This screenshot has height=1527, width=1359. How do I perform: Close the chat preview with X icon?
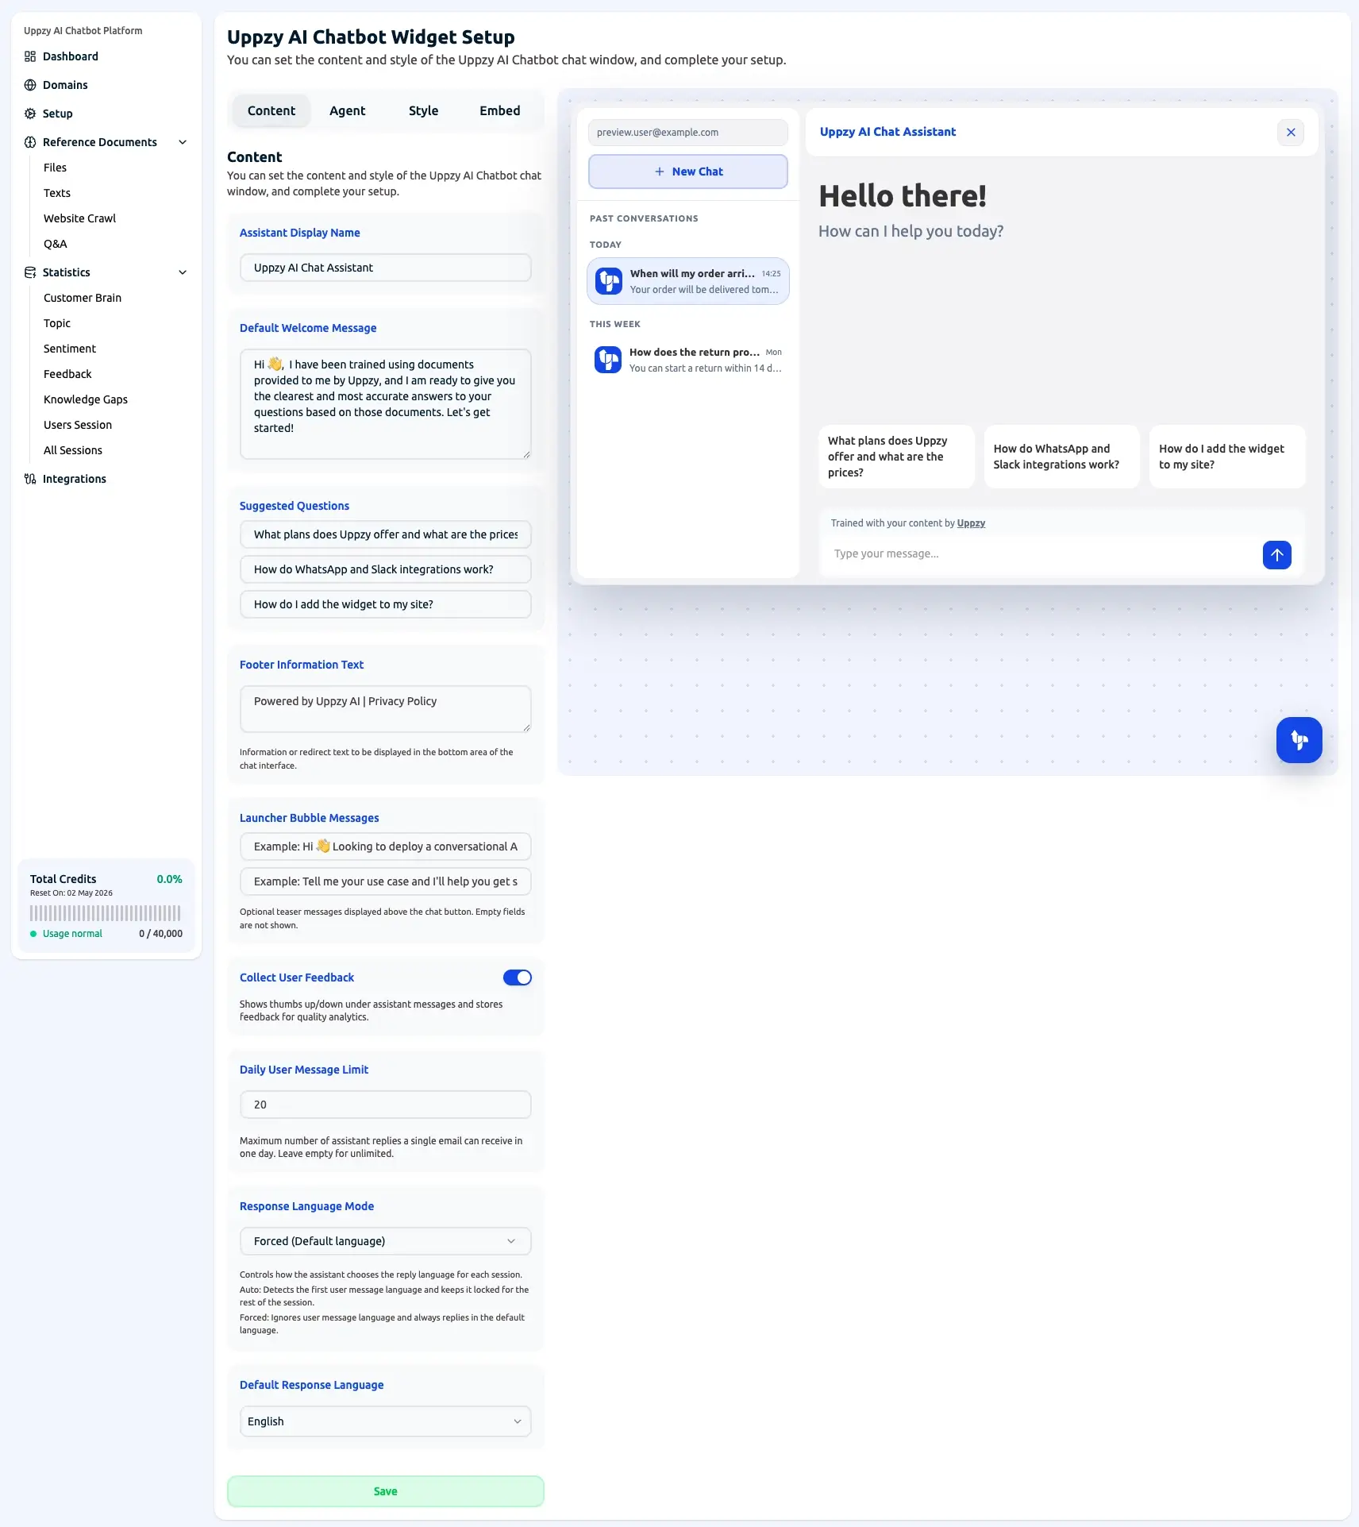(1291, 133)
